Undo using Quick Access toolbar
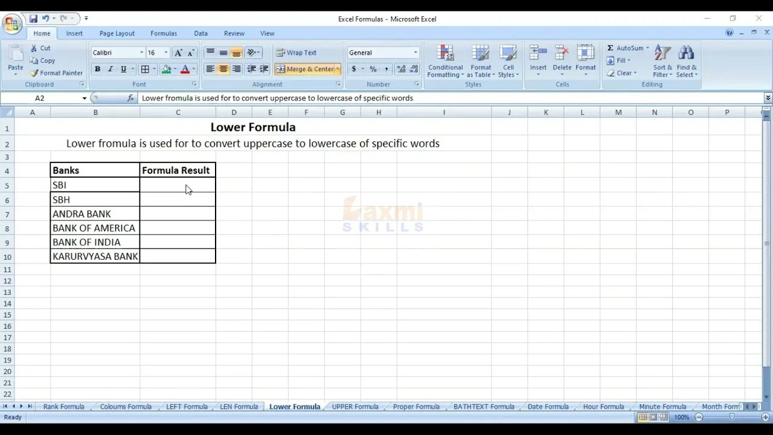 [45, 19]
